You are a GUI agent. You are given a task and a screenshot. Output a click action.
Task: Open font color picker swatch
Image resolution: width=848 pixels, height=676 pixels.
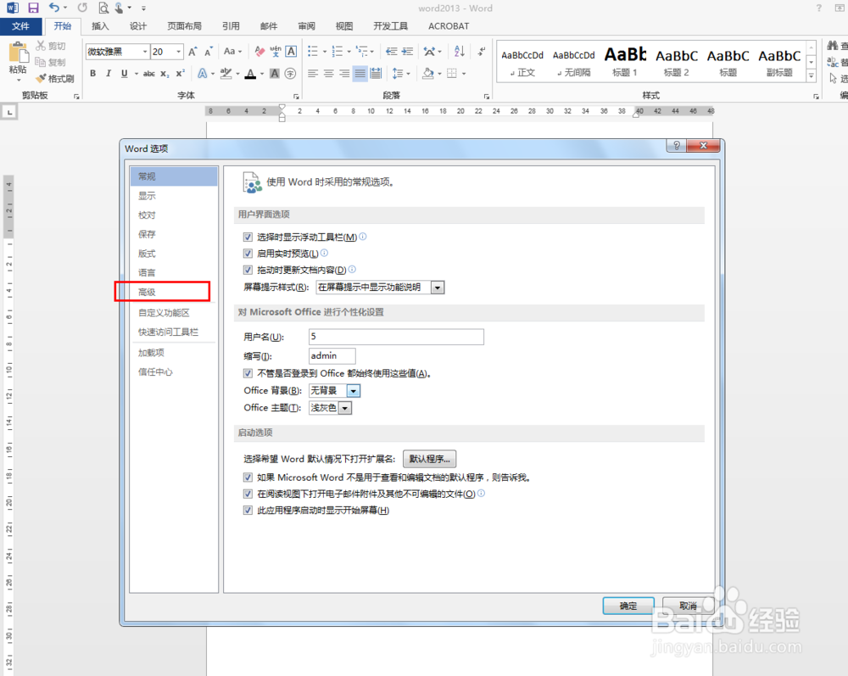(x=250, y=74)
